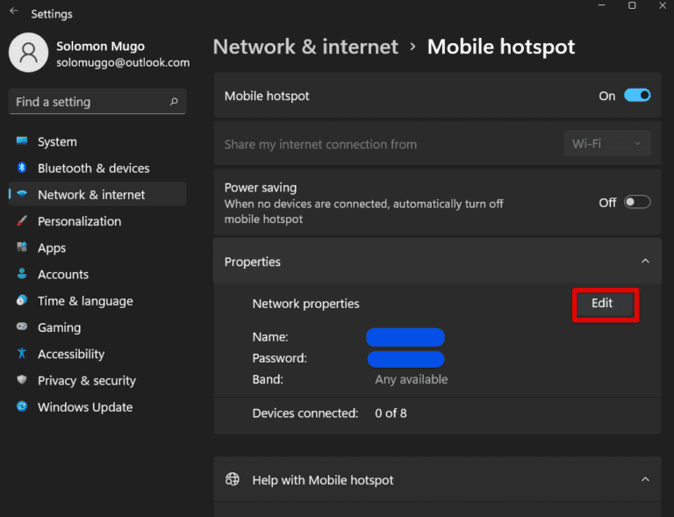The width and height of the screenshot is (674, 517).
Task: Click the Time & language globe icon
Action: tap(22, 301)
